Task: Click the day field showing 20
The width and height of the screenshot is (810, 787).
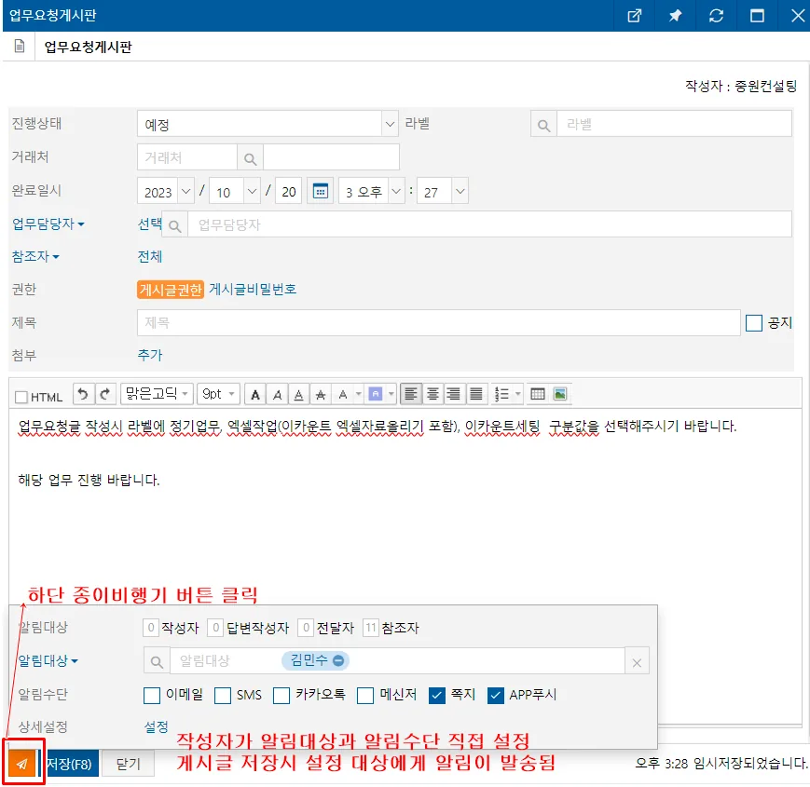Action: coord(288,192)
